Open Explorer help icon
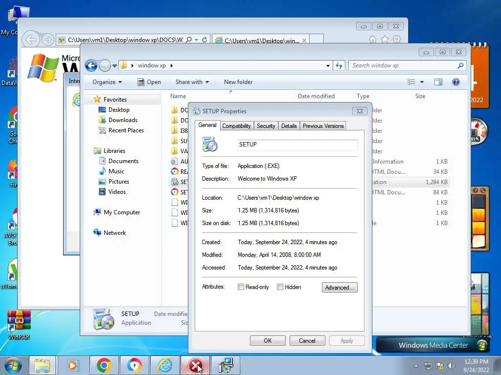501x375 pixels. tap(456, 82)
